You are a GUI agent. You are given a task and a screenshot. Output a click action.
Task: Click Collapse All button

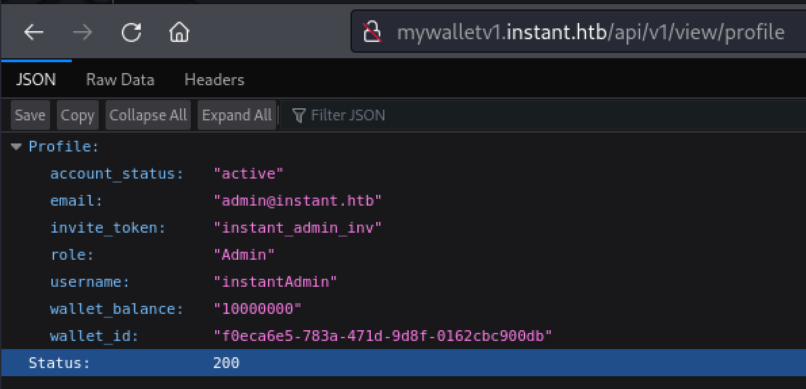tap(148, 116)
